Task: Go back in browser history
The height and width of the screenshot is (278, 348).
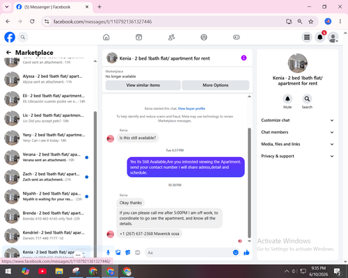Action: pos(8,22)
